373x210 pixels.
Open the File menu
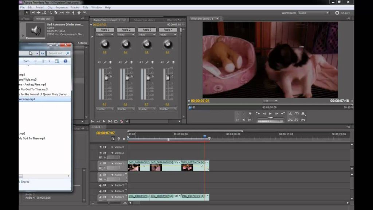tap(22, 7)
